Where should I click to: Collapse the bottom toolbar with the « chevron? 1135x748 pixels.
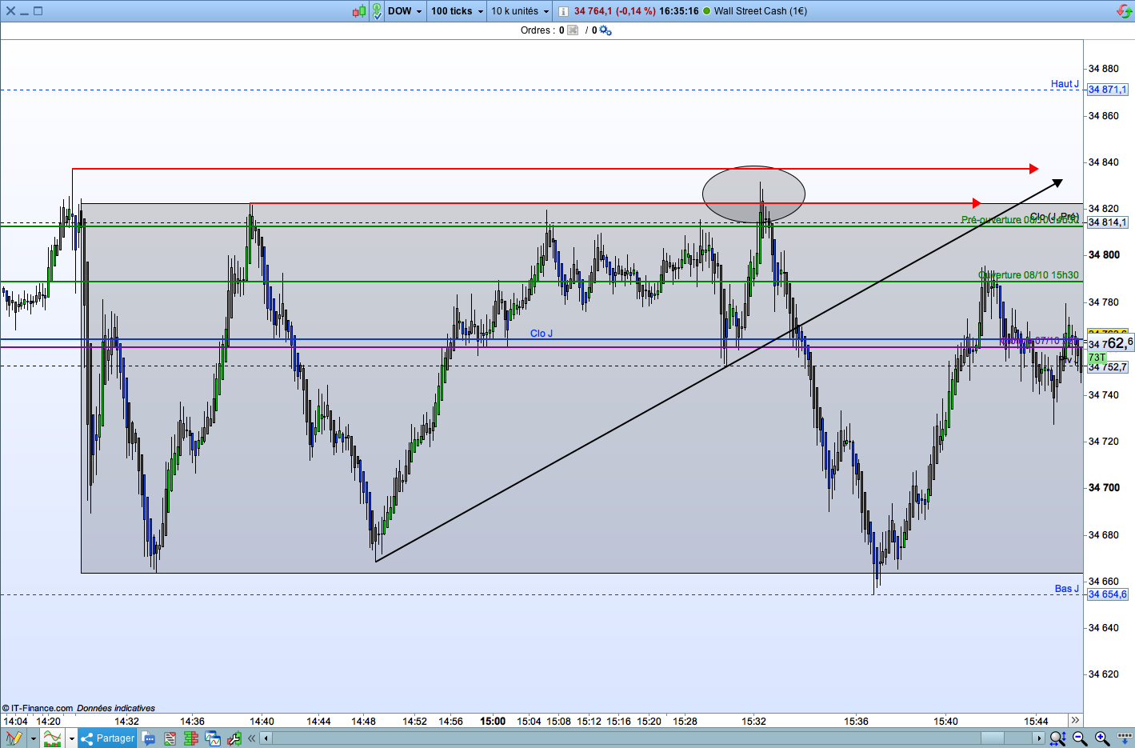(x=252, y=738)
